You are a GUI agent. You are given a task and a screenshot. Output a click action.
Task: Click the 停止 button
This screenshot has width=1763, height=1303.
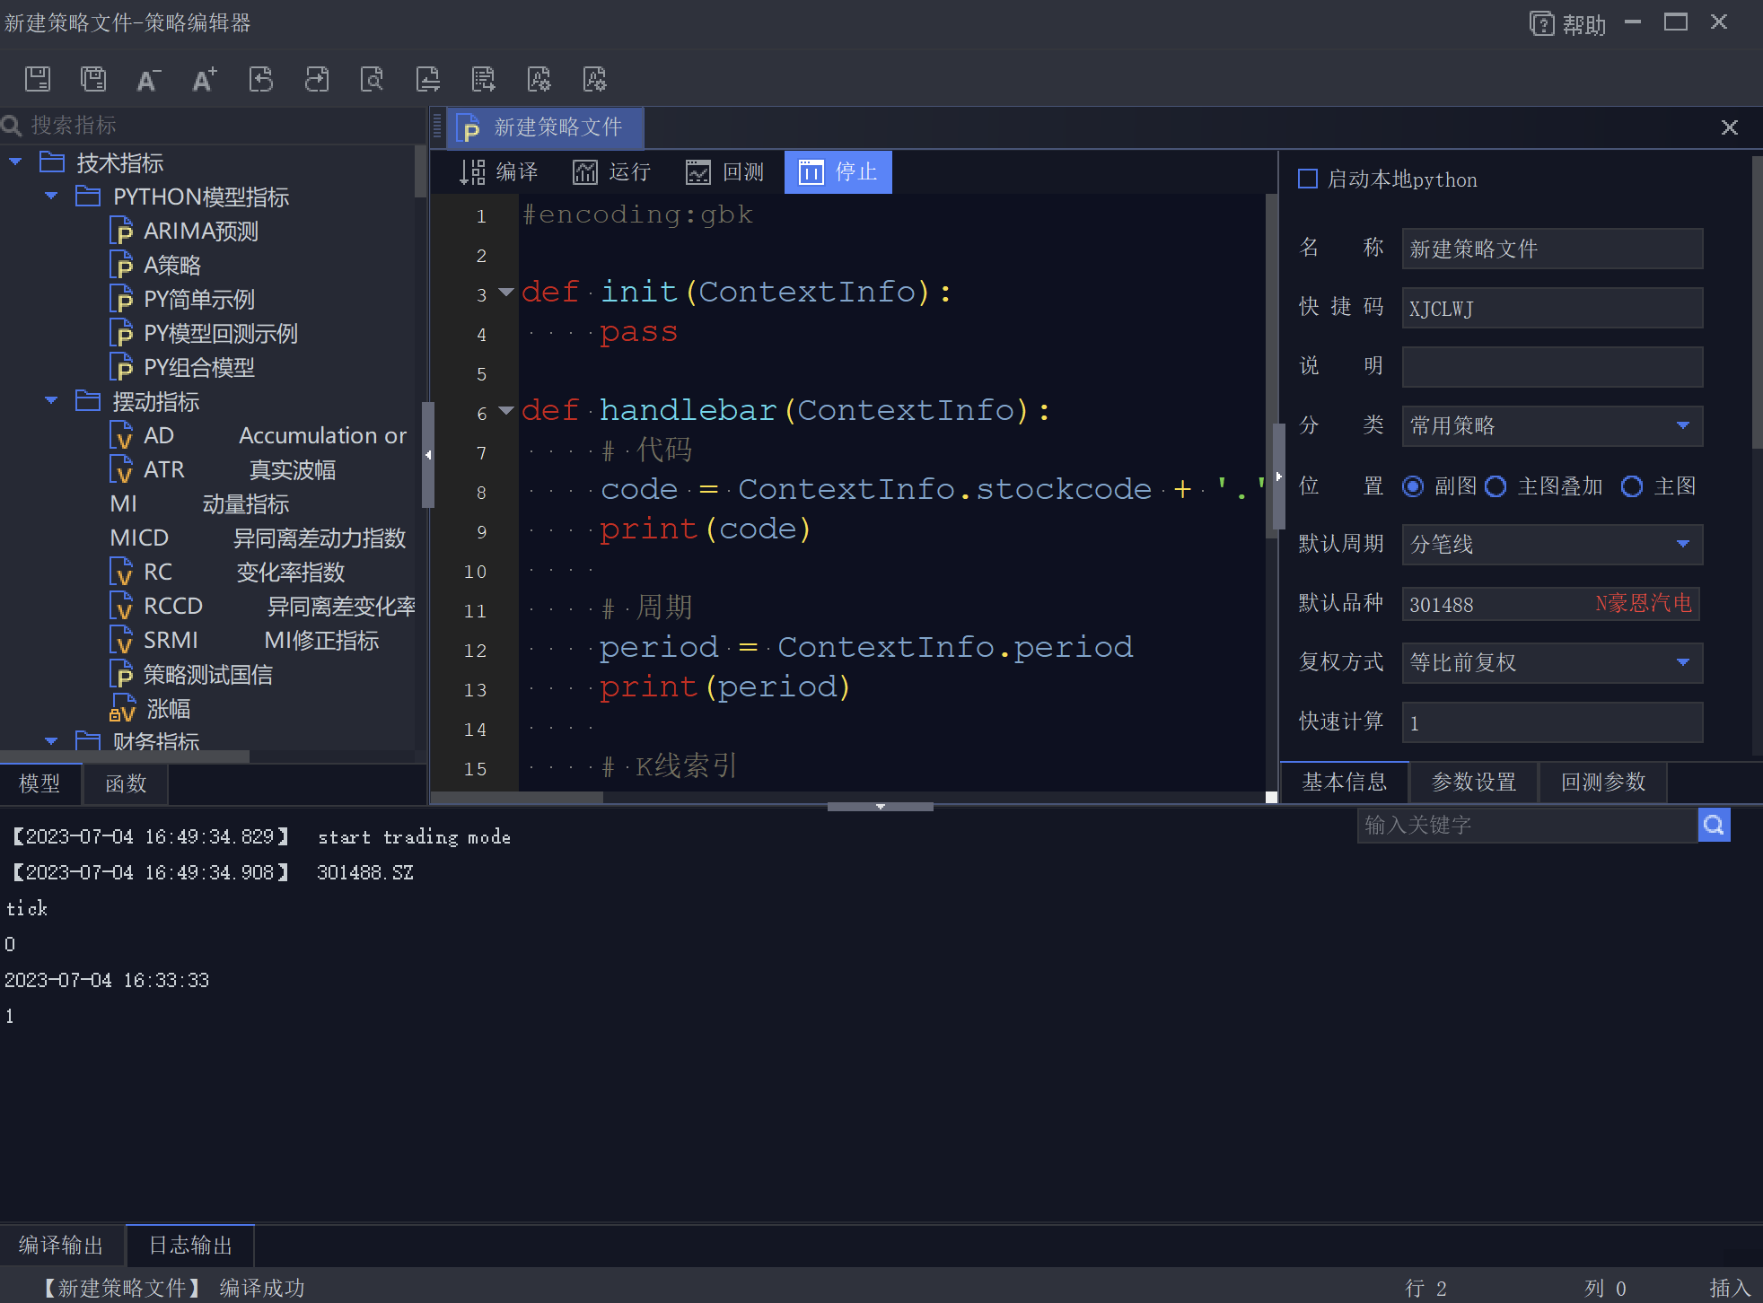point(838,171)
